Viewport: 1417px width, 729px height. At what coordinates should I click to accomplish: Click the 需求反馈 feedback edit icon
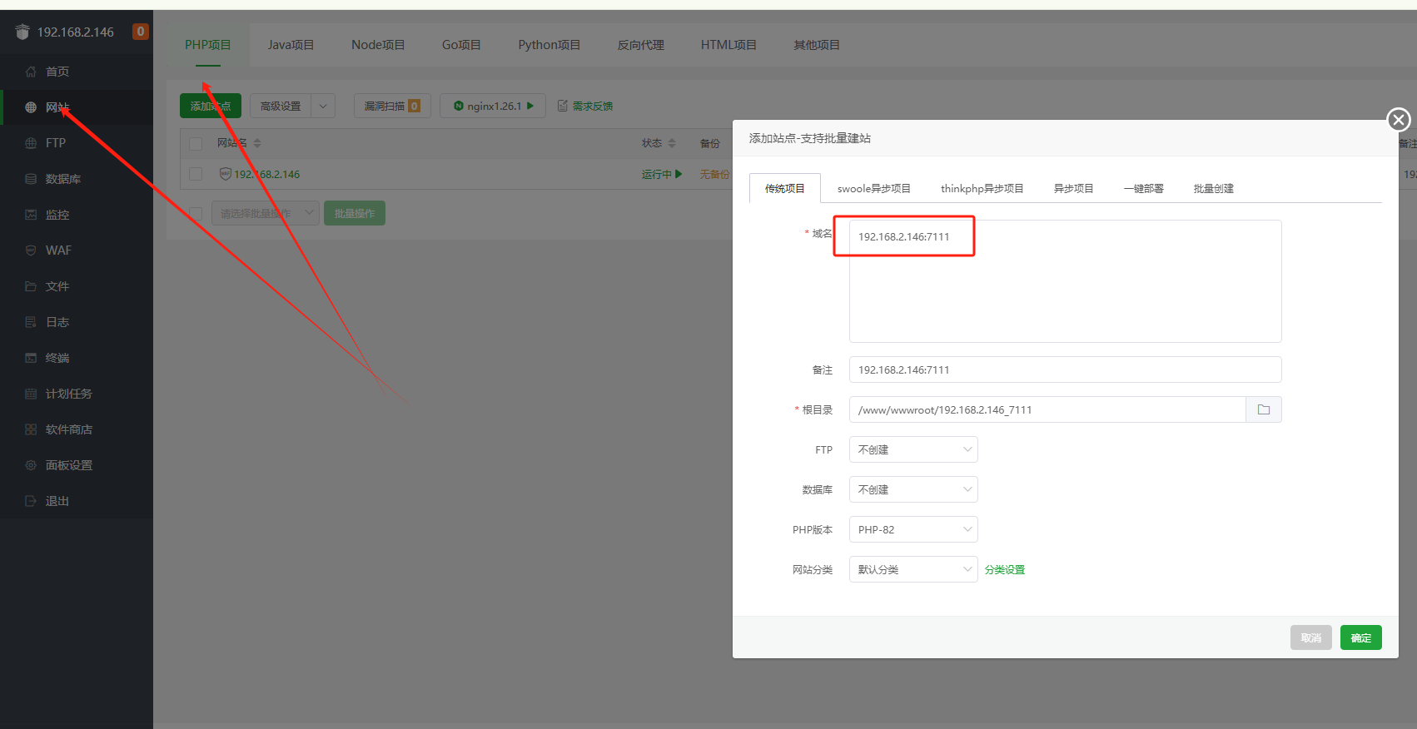coord(563,106)
